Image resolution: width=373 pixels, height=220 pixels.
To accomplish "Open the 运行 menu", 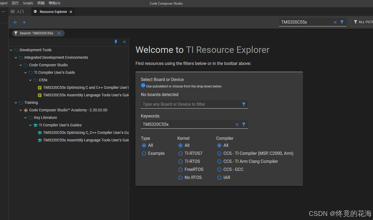I will coord(15,3).
